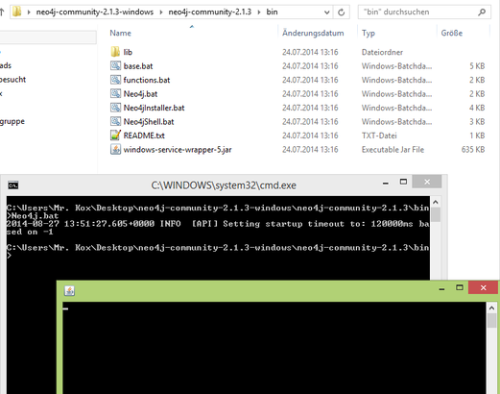Click the cmd.exe scrollbar thumb
Viewport: 500px width, 394px height.
click(436, 214)
